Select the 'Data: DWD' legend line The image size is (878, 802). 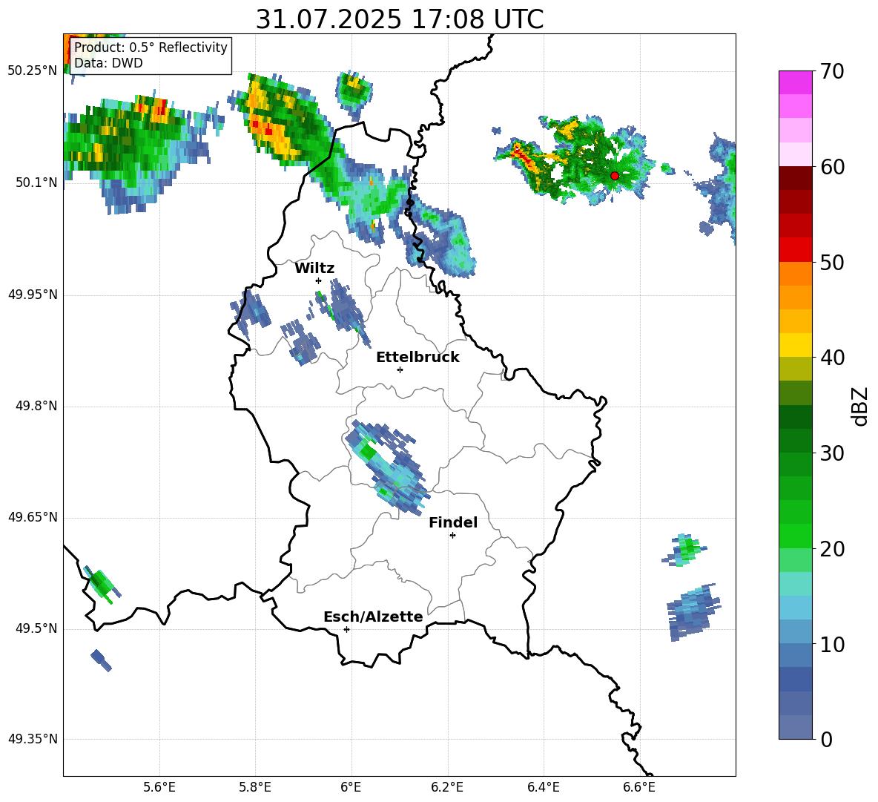coord(108,63)
